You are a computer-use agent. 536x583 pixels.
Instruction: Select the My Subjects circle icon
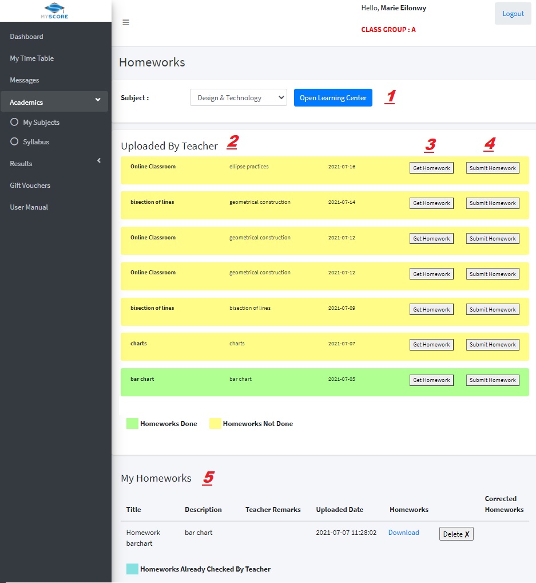point(14,122)
